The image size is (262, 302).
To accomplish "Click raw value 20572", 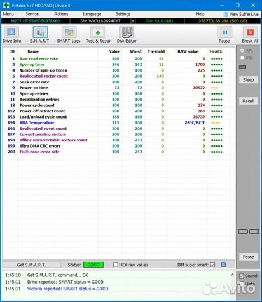I will [x=199, y=88].
